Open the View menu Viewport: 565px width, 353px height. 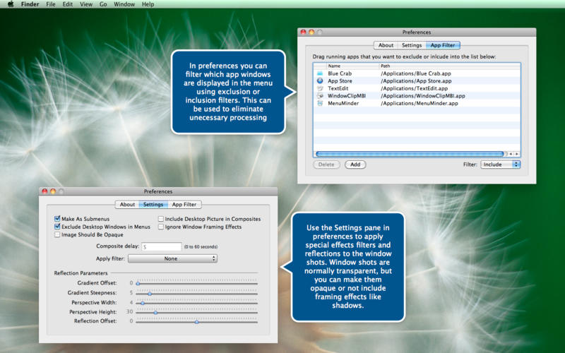(x=86, y=4)
